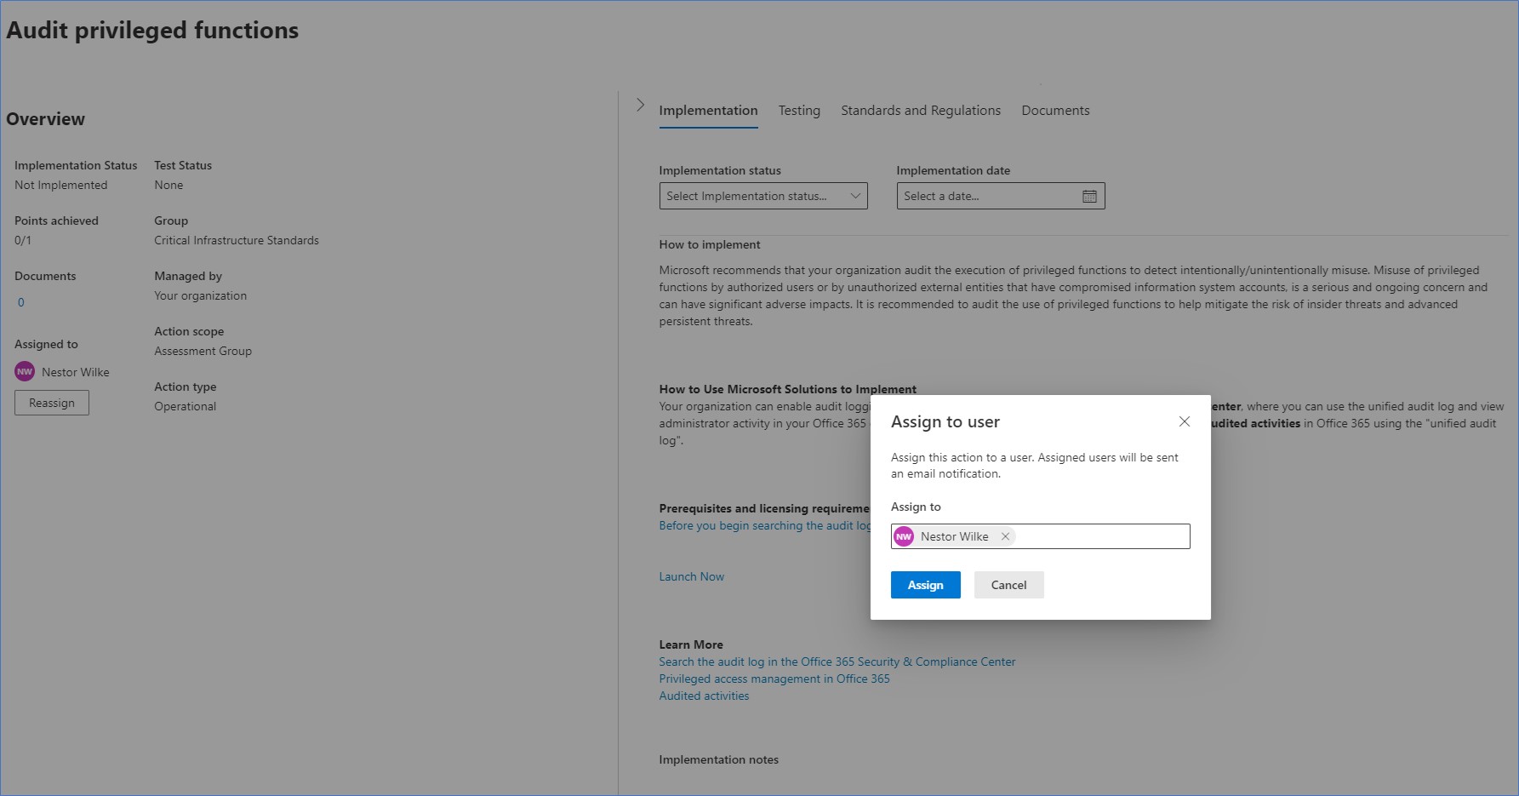The height and width of the screenshot is (796, 1519).
Task: Select the Implementation tab
Action: tap(708, 110)
